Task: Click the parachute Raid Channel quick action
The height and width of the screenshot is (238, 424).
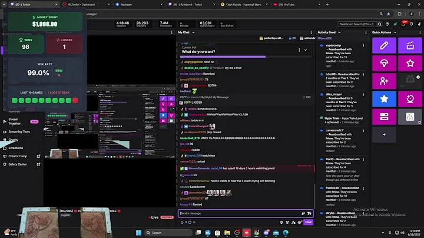Action: [384, 63]
